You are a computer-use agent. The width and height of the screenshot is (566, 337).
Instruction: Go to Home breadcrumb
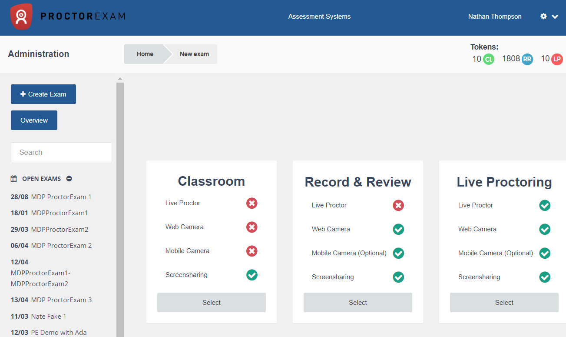click(x=145, y=54)
